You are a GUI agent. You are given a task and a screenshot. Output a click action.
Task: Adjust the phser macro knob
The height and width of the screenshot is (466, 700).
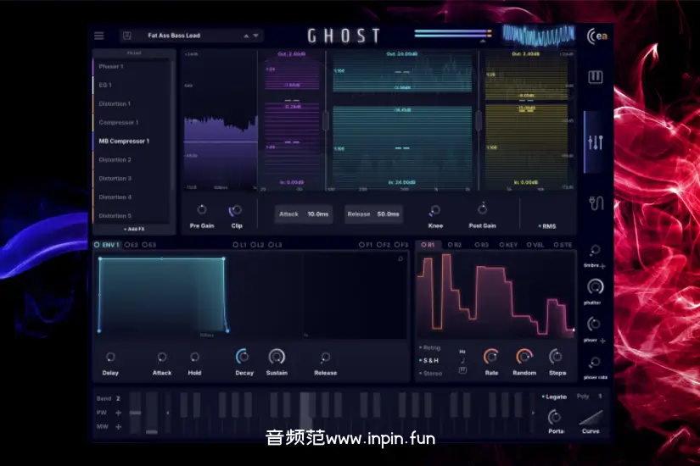(x=594, y=325)
